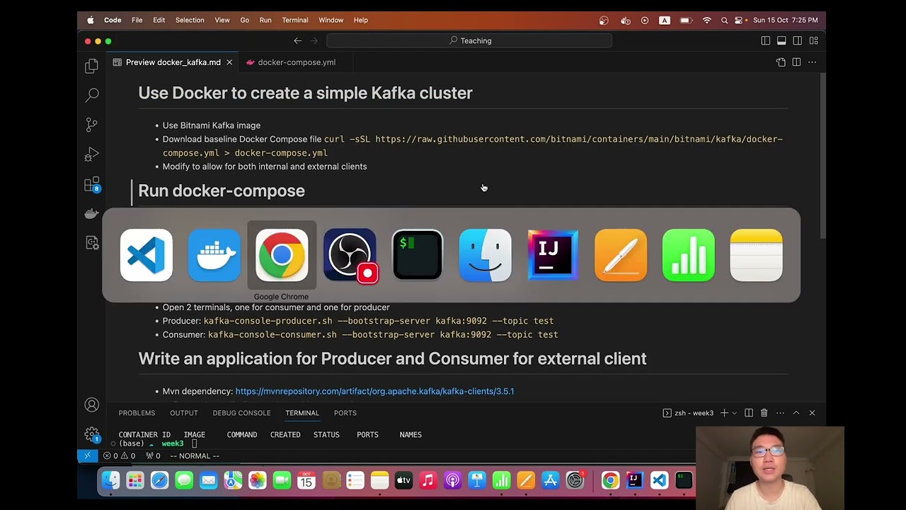Open the Run and Debug view
The height and width of the screenshot is (510, 906).
91,154
